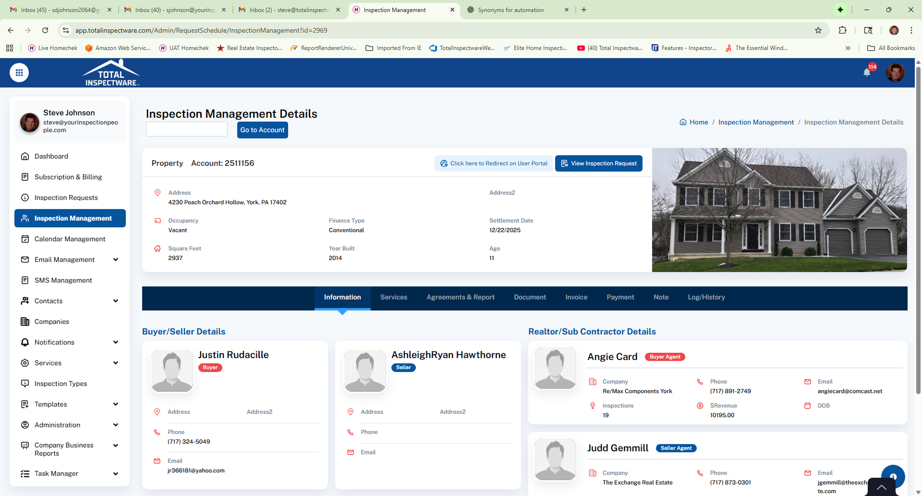Bookmark this page with star icon
Screen dimensions: 922x496
pos(818,30)
